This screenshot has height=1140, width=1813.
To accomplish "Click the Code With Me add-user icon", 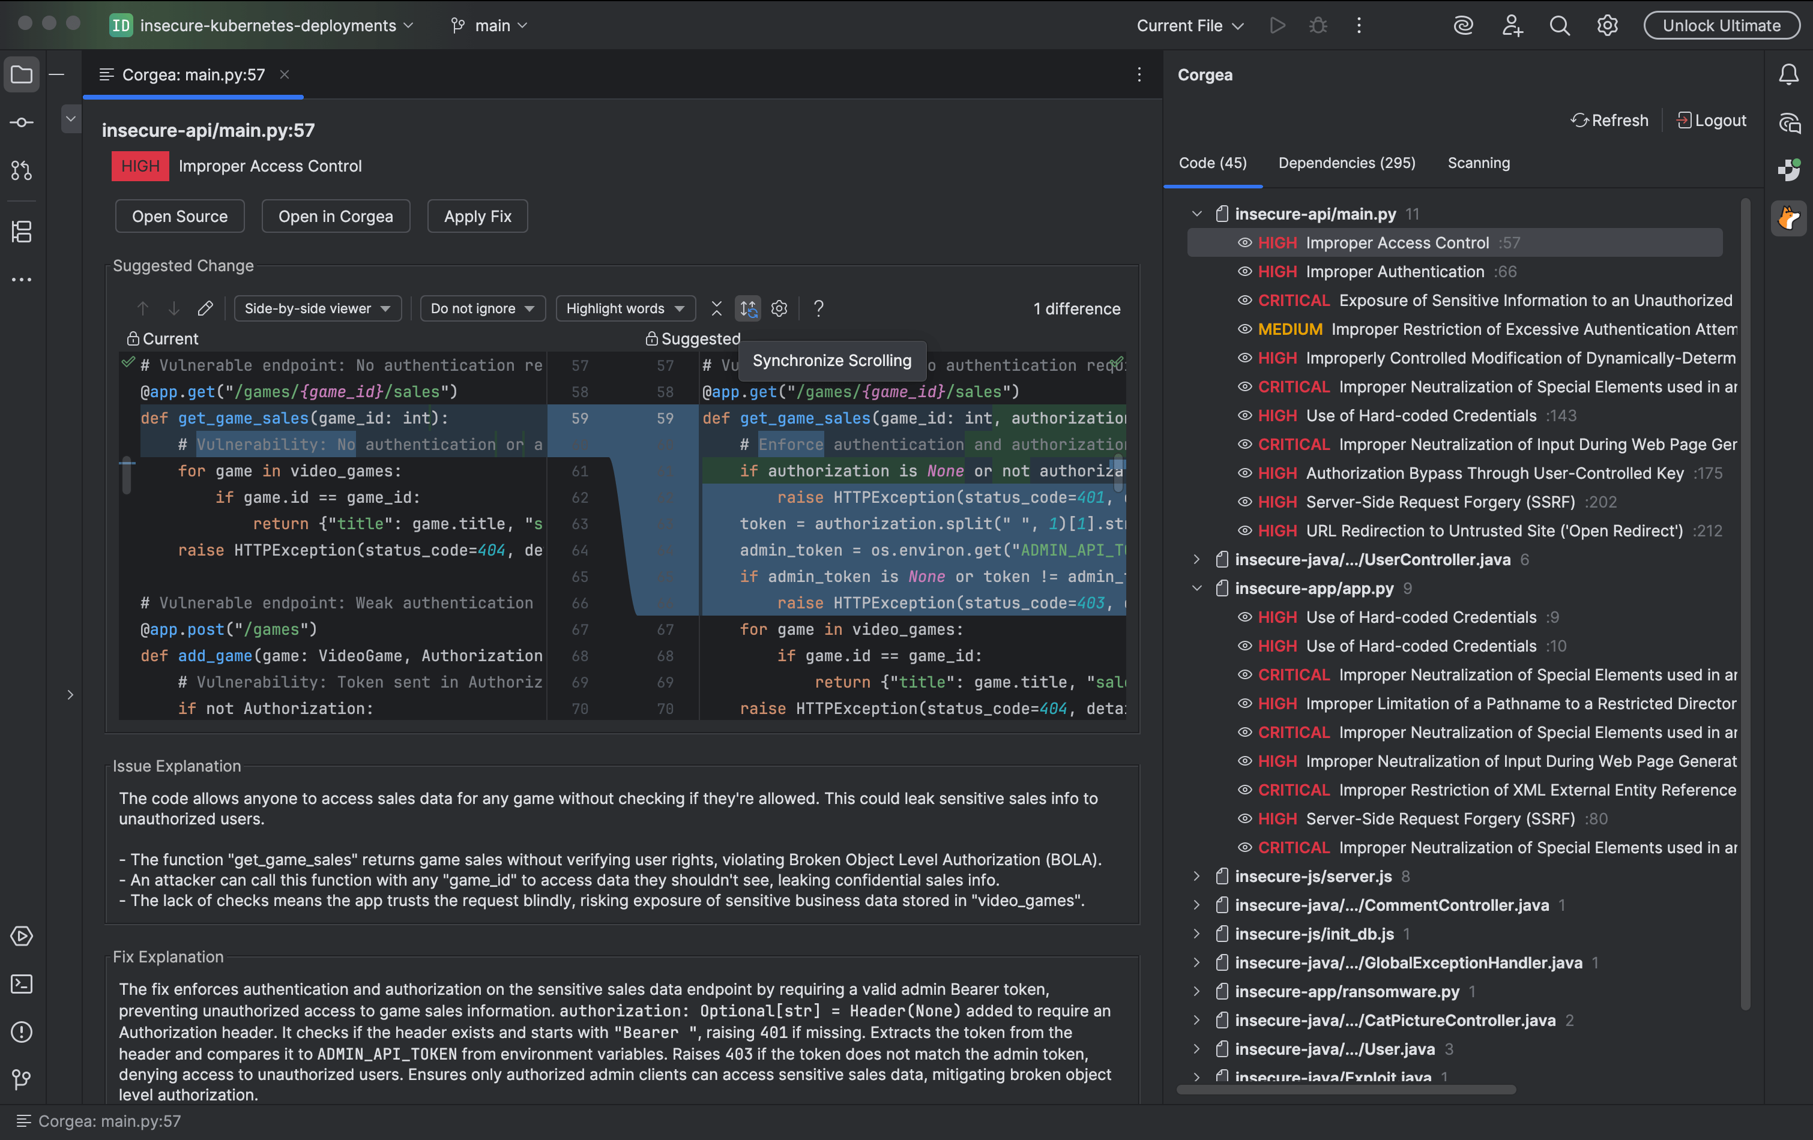I will point(1512,26).
